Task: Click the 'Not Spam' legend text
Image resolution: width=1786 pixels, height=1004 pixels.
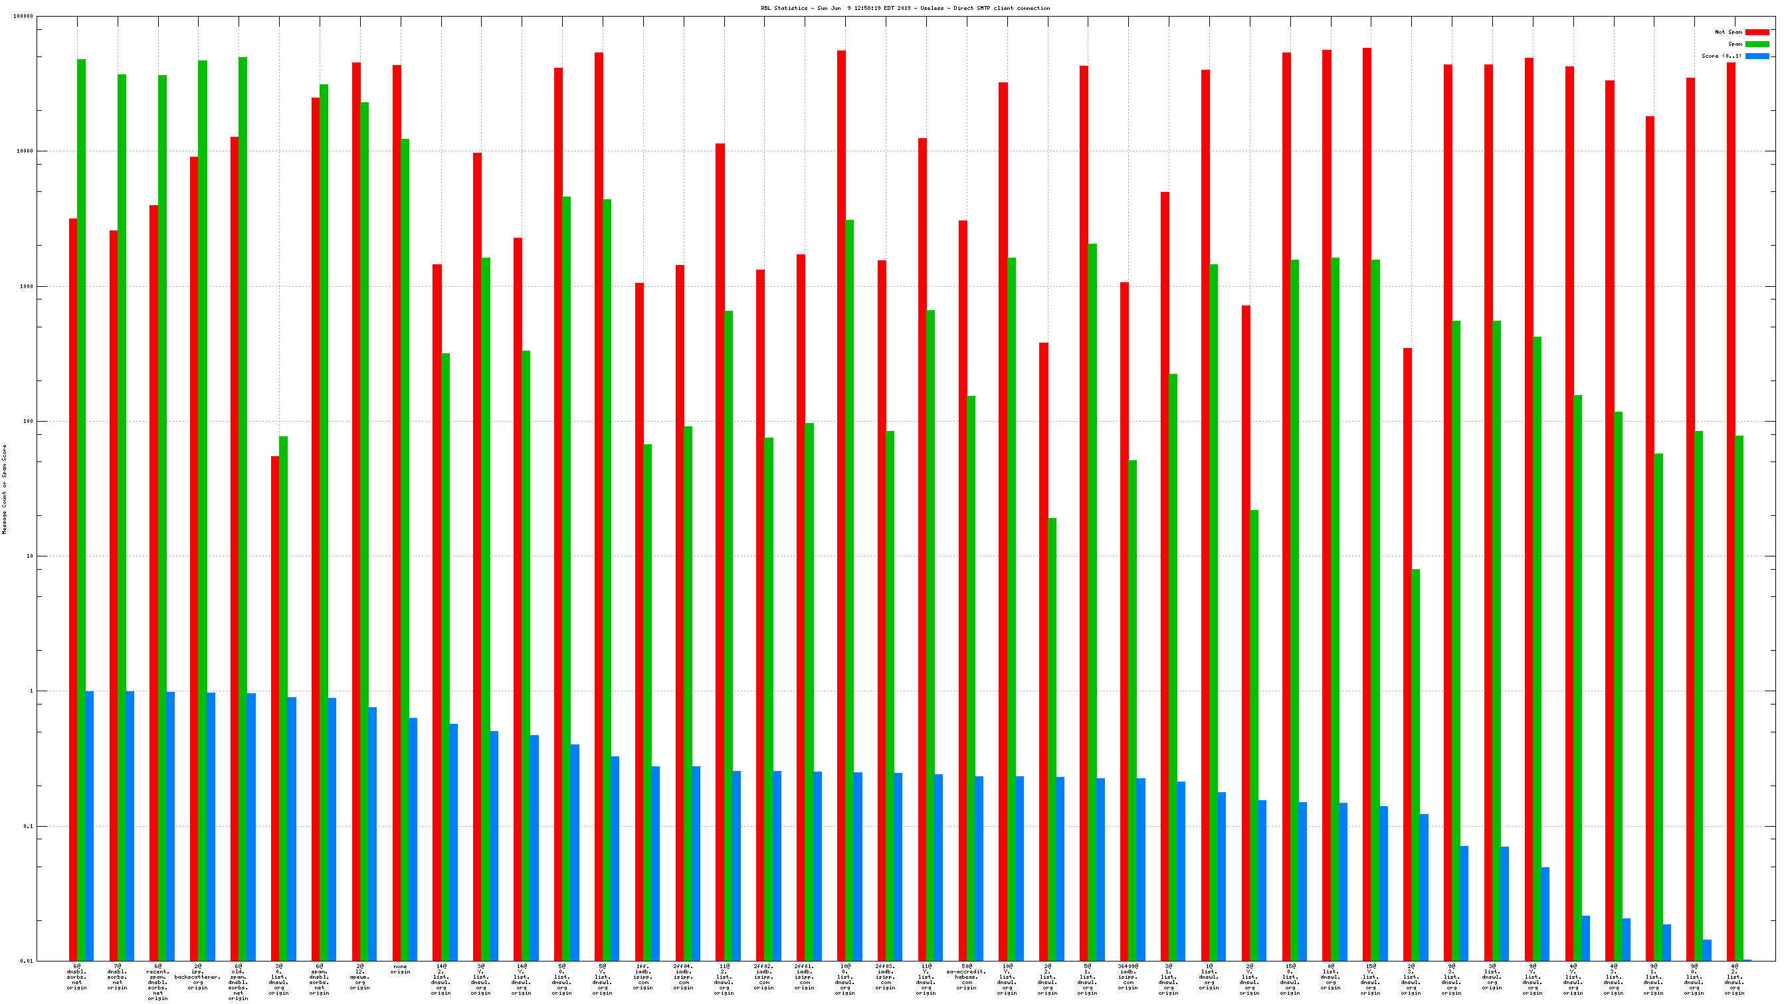Action: tap(1728, 32)
